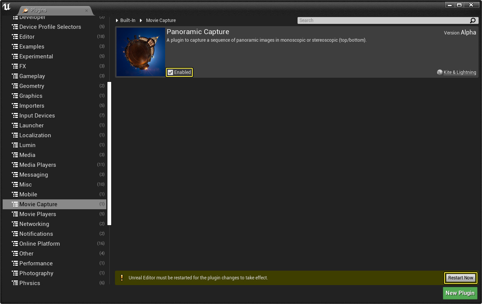Click the Plugins tab plug icon

(25, 11)
